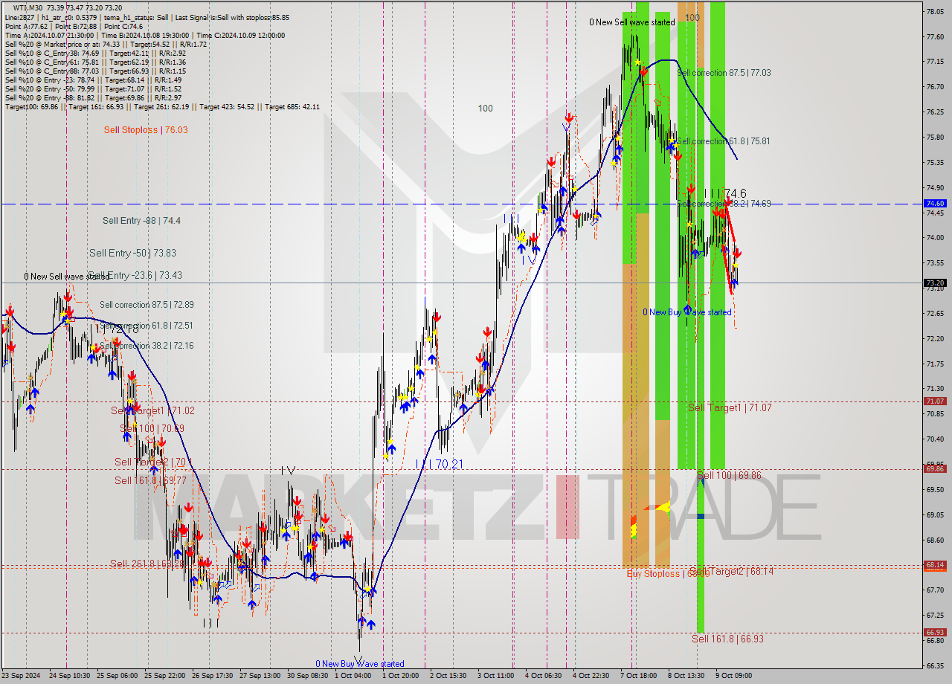952x684 pixels.
Task: Click the 'Sell Entry -50 | 73.83' label
Action: tap(132, 253)
